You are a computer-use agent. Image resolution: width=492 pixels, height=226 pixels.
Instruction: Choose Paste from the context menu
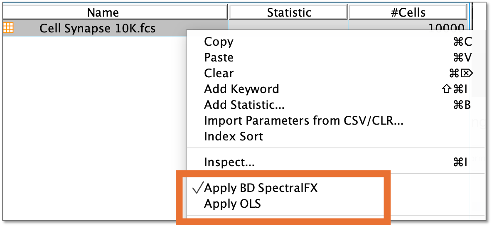tap(219, 57)
